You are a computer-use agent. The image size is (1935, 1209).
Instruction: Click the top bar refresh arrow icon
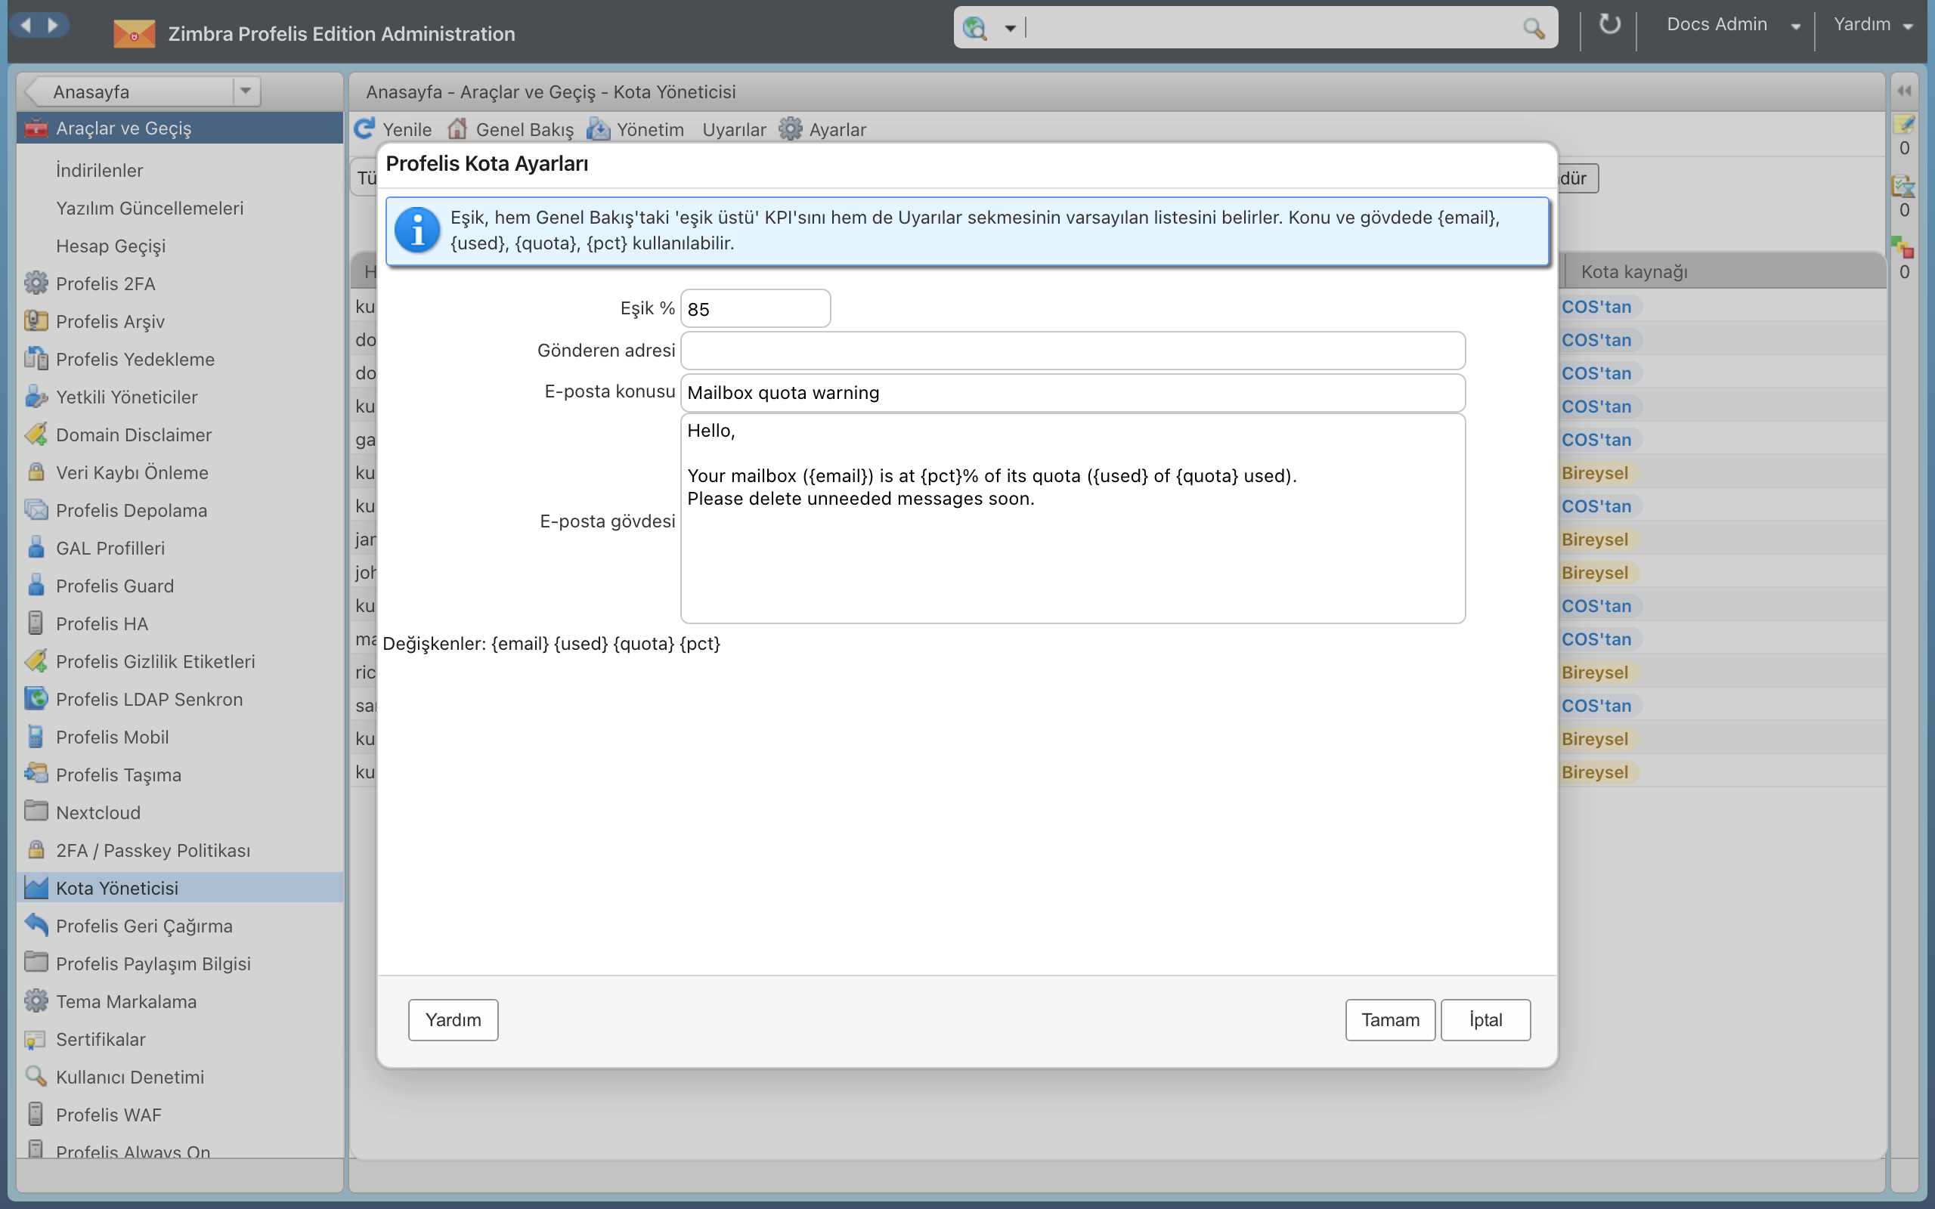(x=1609, y=25)
